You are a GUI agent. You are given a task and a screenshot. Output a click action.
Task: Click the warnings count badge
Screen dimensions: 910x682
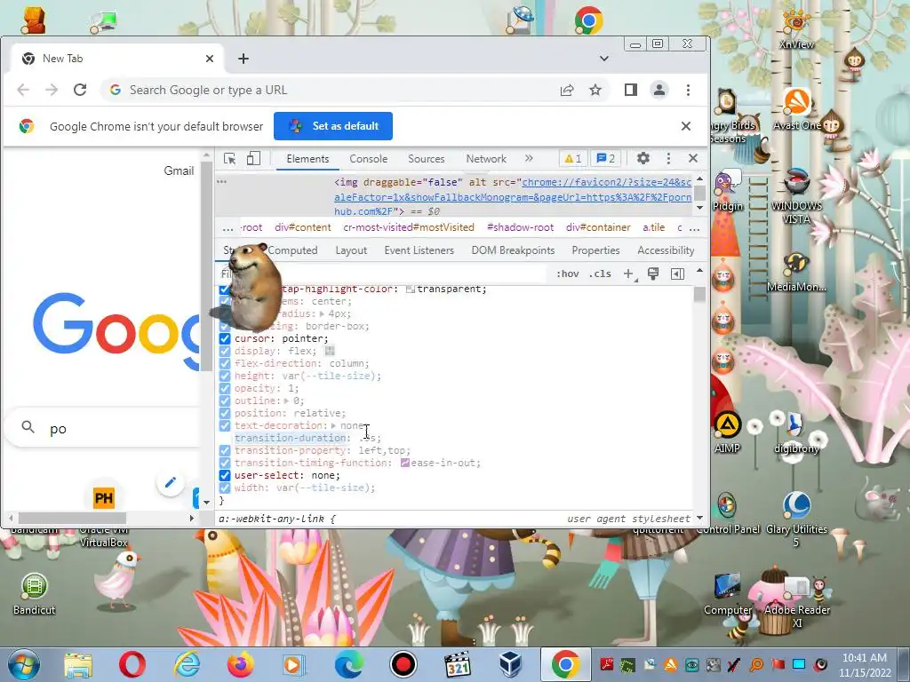pos(573,158)
